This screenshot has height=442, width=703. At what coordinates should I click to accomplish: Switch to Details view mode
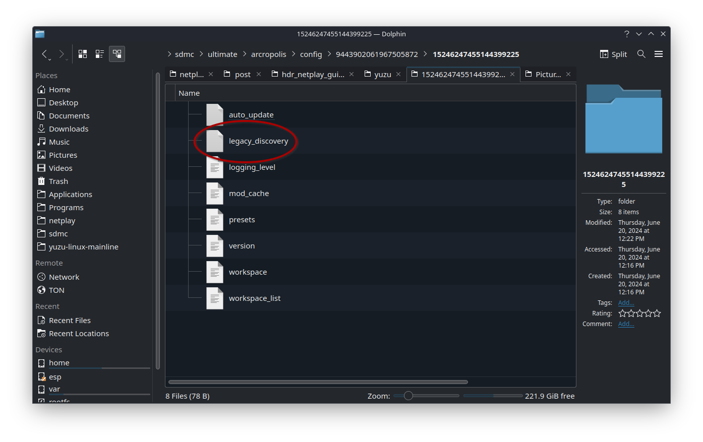coord(117,54)
